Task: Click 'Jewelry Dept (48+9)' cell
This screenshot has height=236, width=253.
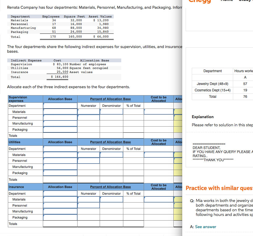Action: tap(212, 84)
